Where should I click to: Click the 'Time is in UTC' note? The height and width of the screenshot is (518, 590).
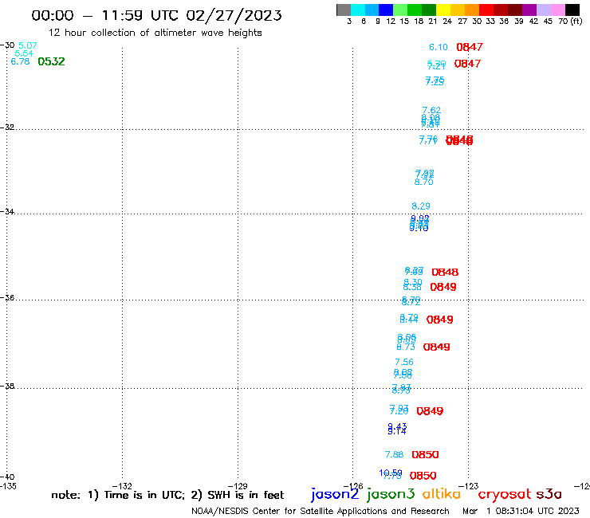point(144,495)
